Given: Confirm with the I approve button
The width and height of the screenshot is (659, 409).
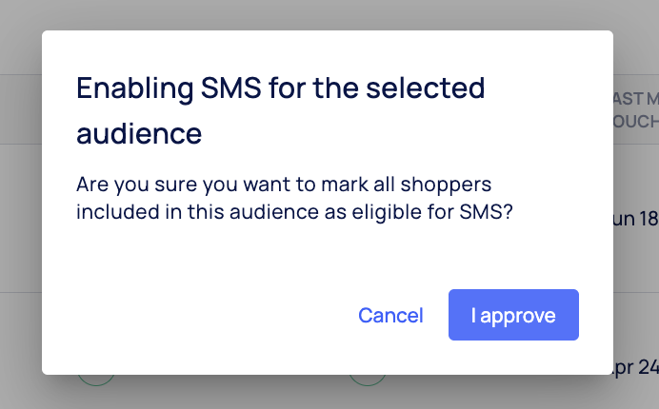Looking at the screenshot, I should (x=513, y=315).
